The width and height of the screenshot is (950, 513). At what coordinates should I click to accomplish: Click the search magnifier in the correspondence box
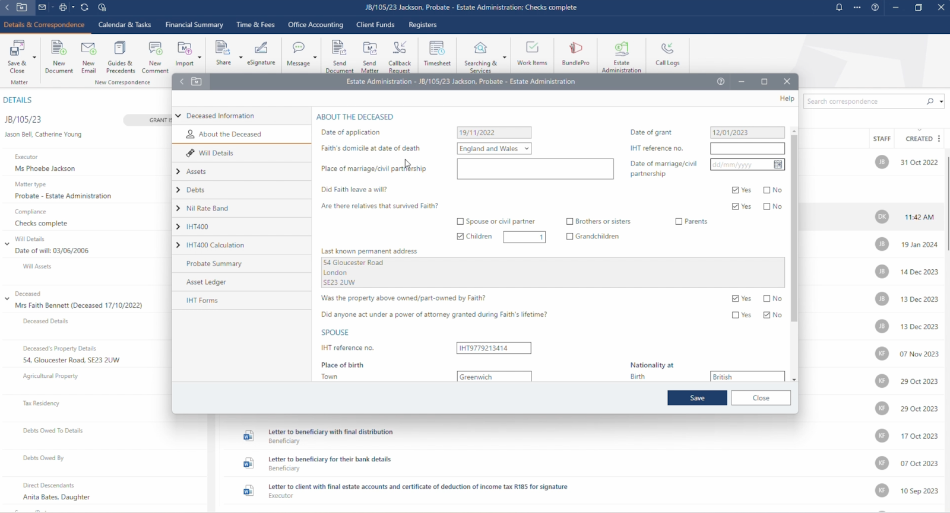click(930, 101)
